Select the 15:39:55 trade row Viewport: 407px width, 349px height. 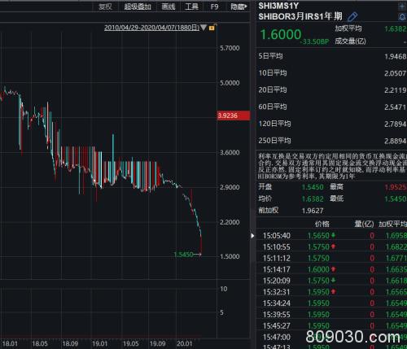[331, 315]
